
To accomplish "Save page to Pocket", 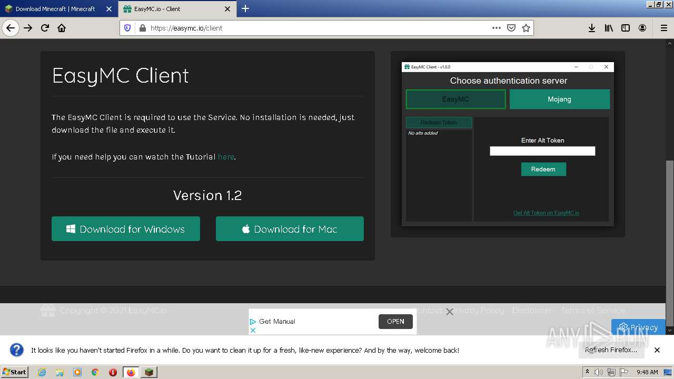I will tap(511, 28).
